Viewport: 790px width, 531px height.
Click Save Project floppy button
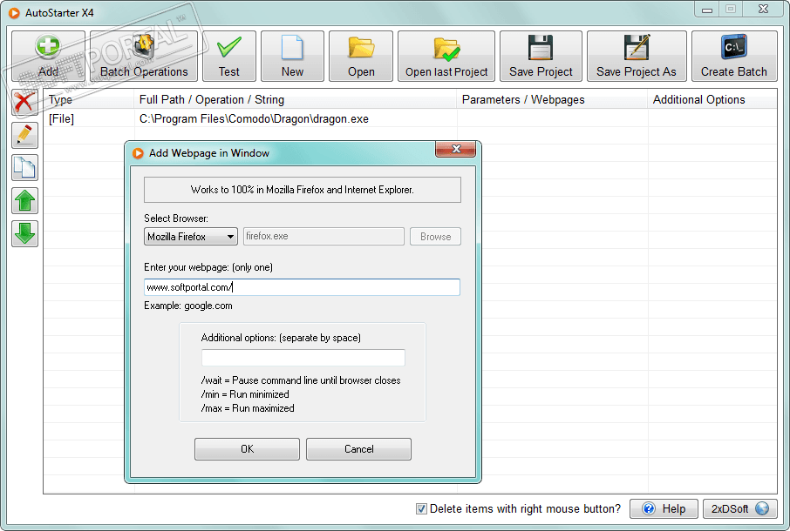[x=541, y=56]
